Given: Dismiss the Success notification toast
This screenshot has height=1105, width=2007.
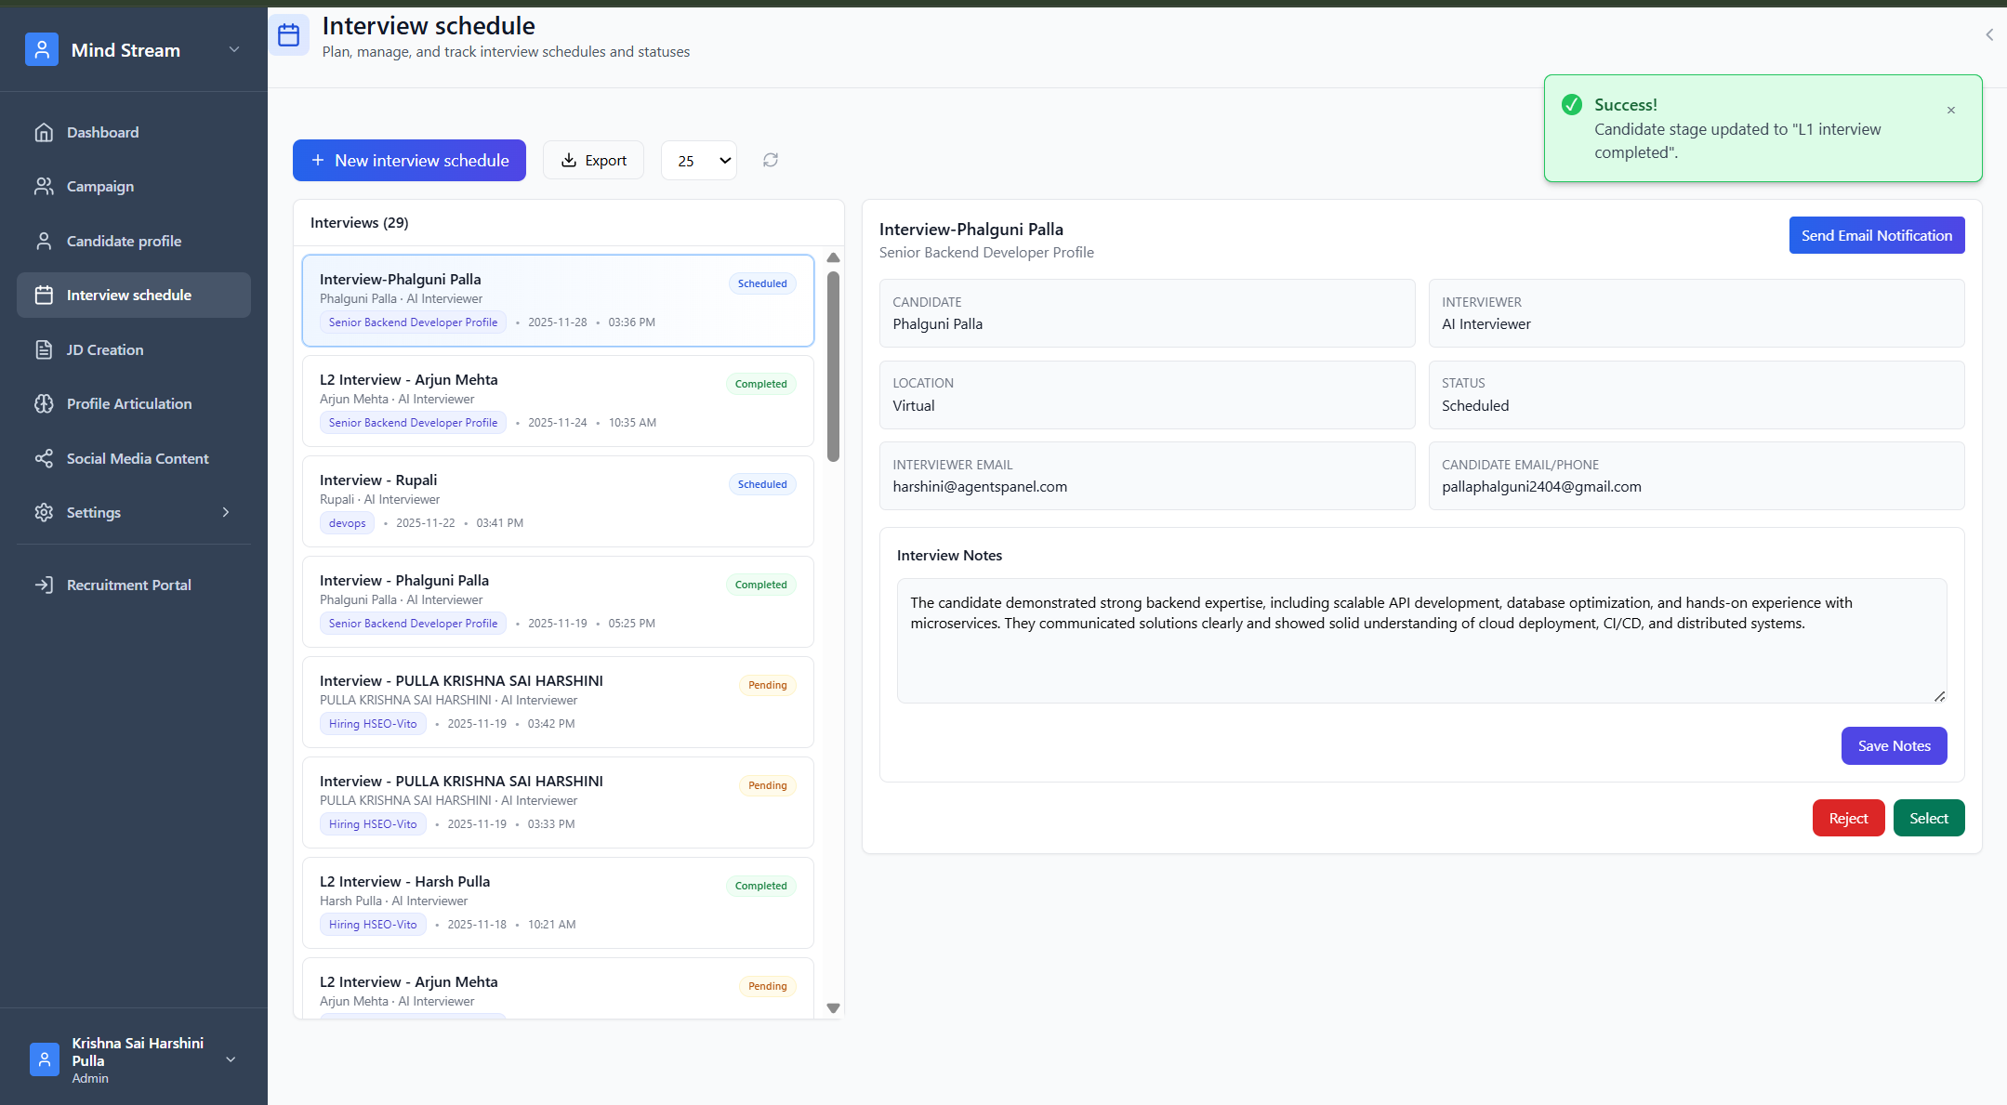Looking at the screenshot, I should tap(1950, 110).
